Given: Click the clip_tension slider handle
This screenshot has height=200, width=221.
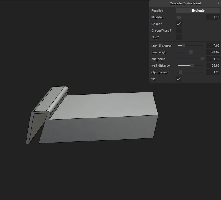Looking at the screenshot, I should pyautogui.click(x=181, y=72).
